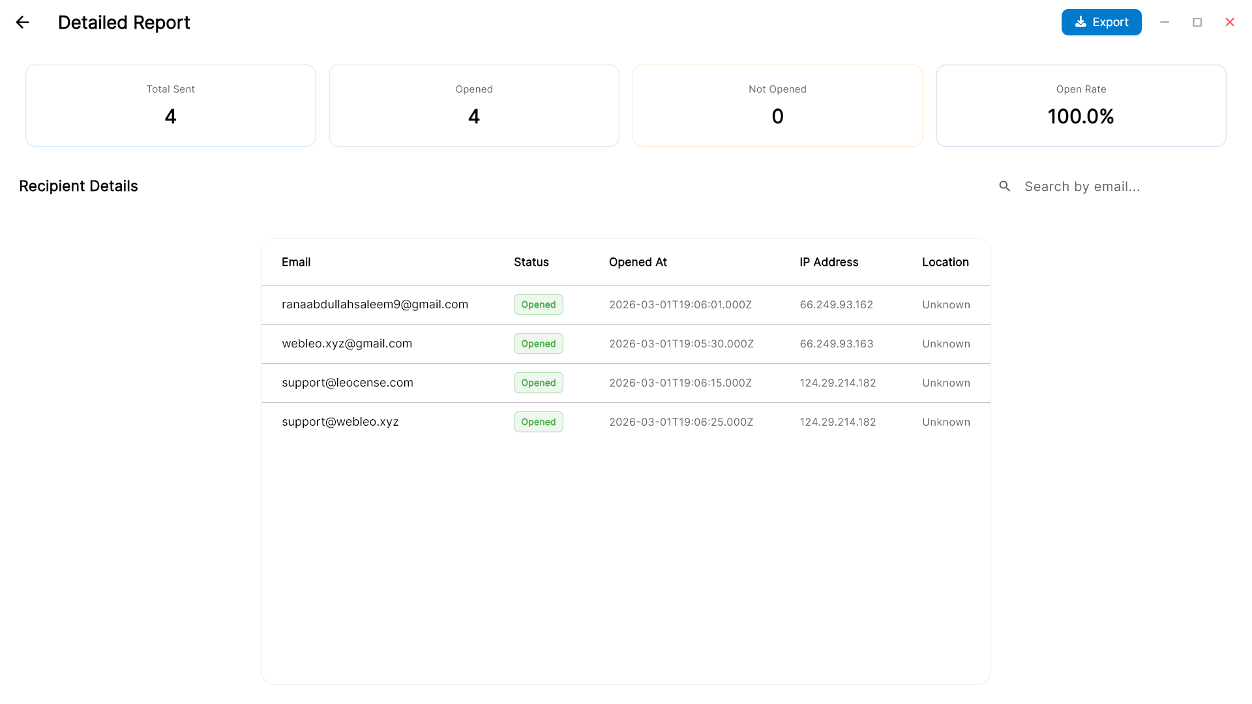Viewport: 1252px width, 704px height.
Task: Click timestamp 2026-03-01T19:06:15.000Z
Action: pos(680,383)
